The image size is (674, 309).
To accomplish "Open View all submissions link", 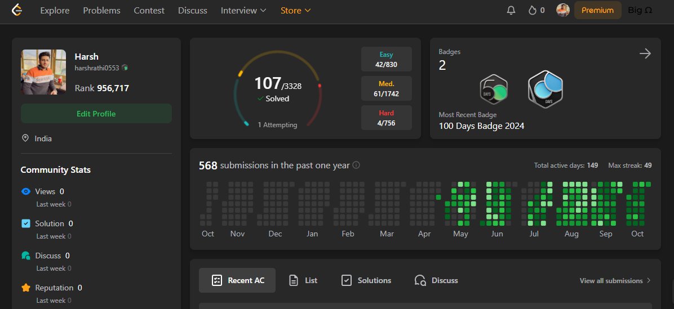I will (x=615, y=280).
